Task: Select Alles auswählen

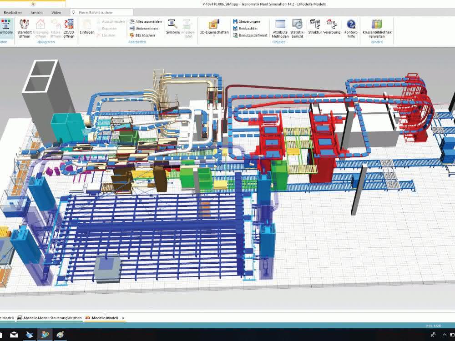Action: click(146, 21)
